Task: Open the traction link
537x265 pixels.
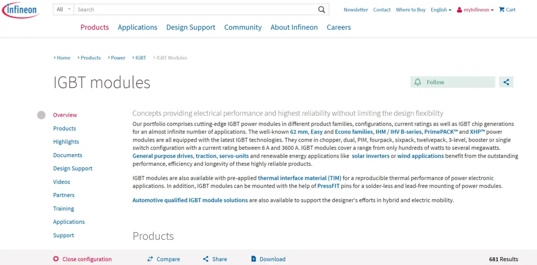Action: click(x=206, y=156)
